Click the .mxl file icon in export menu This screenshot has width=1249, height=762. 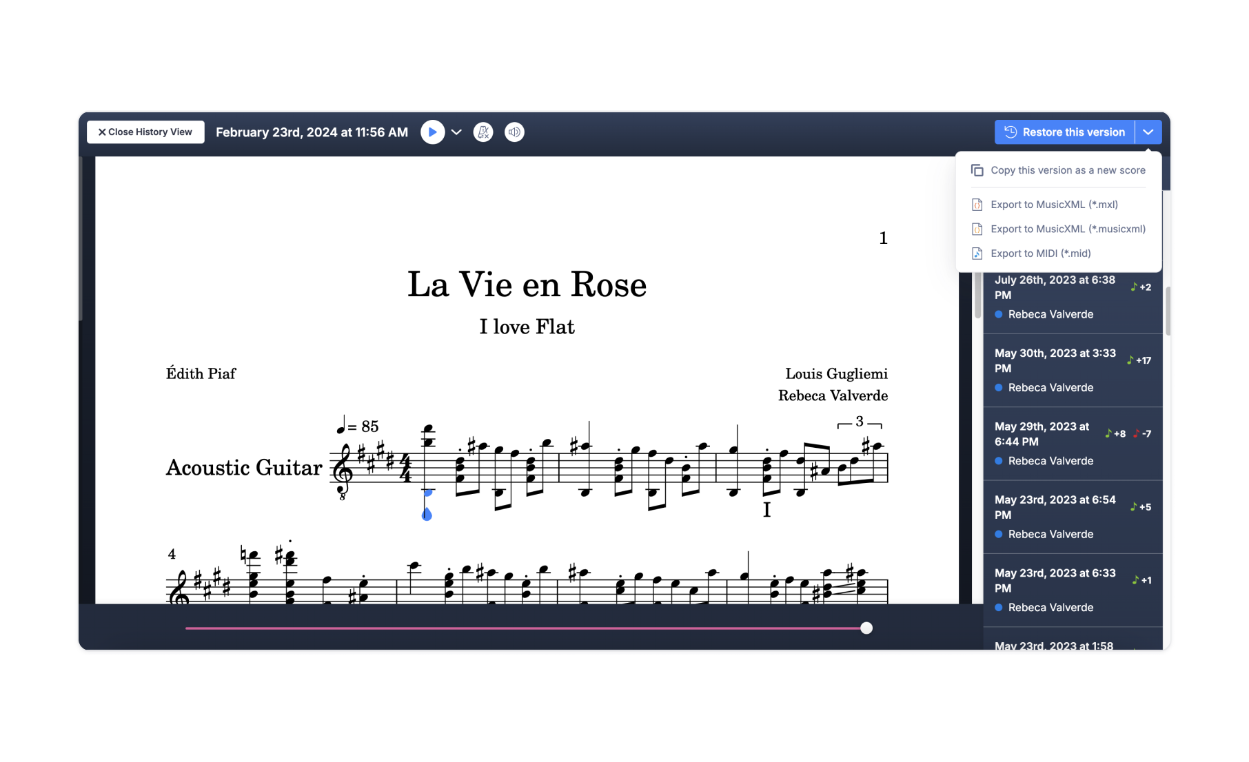point(977,205)
